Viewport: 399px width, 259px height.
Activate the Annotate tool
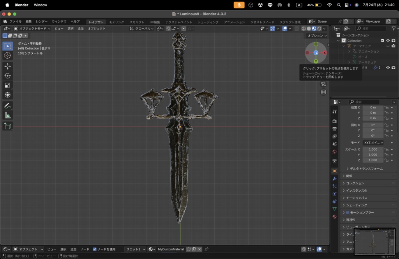click(7, 106)
